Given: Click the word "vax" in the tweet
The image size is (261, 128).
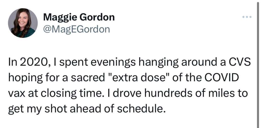Looking at the screenshot, I should [x=16, y=93].
